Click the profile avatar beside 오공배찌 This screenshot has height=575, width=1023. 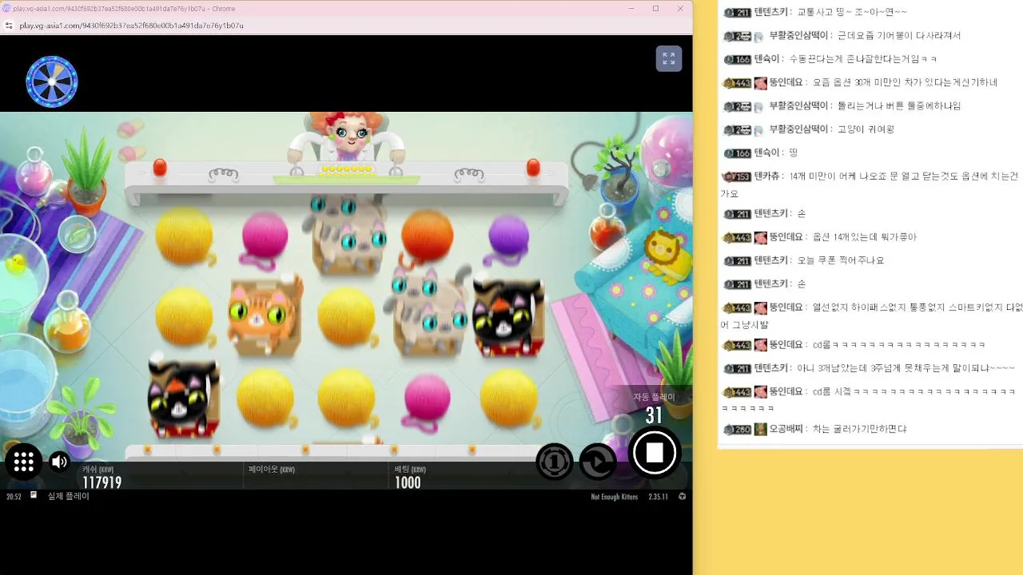[760, 429]
